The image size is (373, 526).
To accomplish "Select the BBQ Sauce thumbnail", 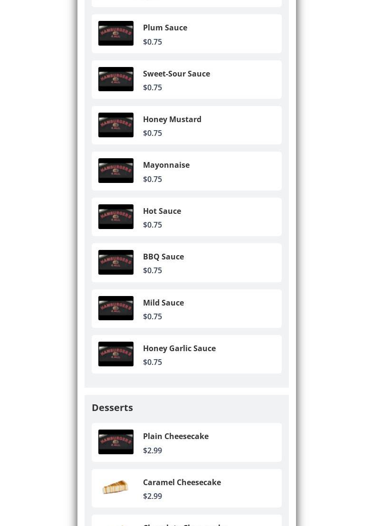I will [116, 262].
